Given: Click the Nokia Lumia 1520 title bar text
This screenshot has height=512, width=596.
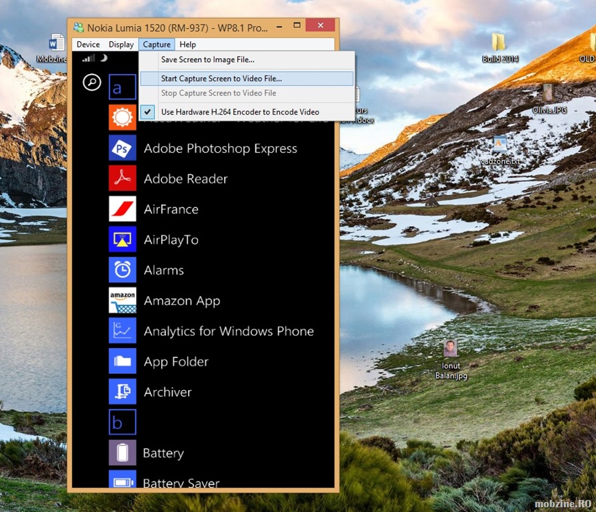Looking at the screenshot, I should (177, 28).
